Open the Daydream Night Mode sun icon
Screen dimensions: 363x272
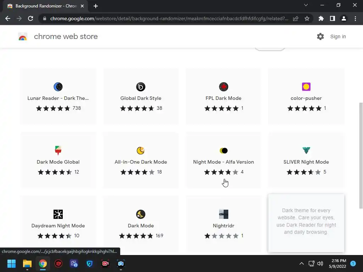point(58,214)
